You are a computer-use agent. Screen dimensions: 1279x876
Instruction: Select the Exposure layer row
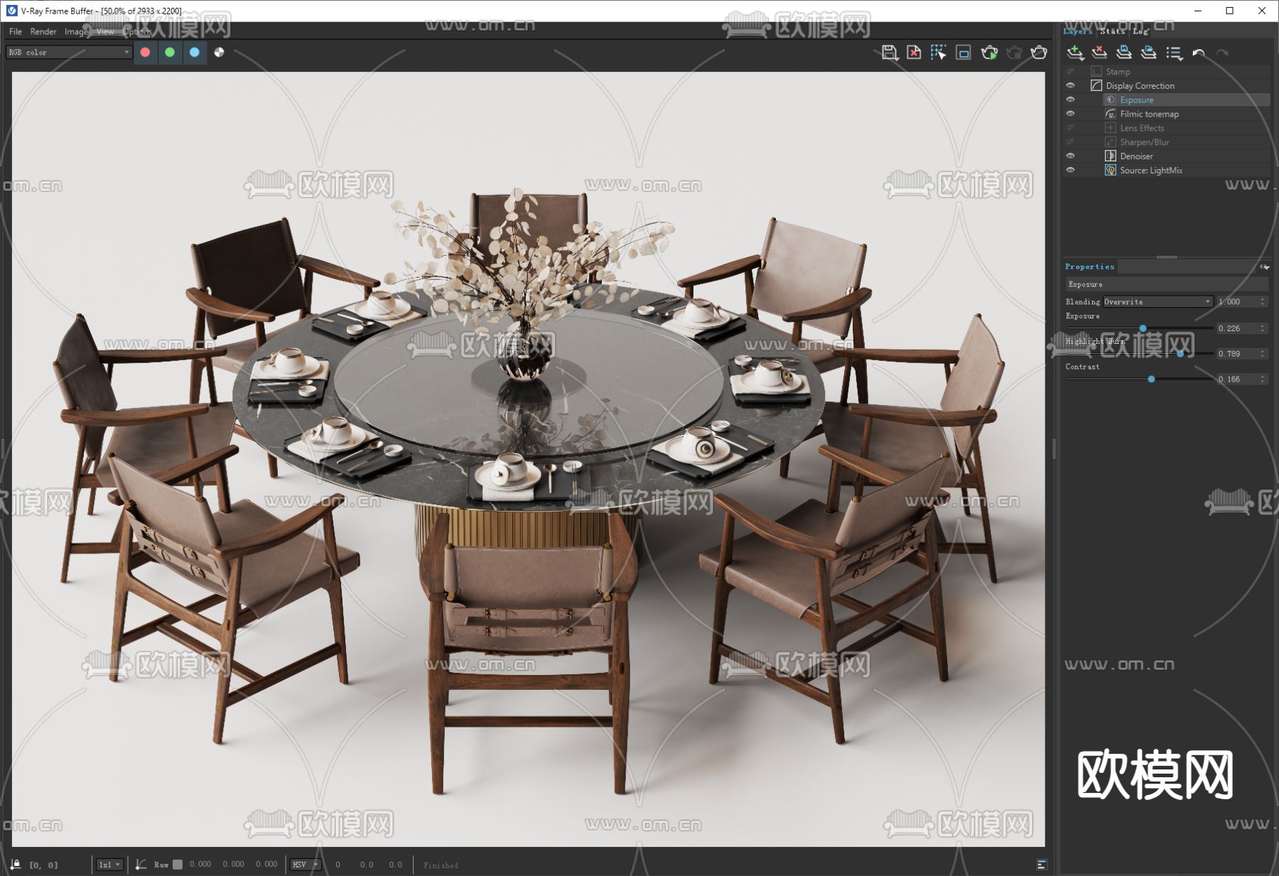tap(1187, 99)
